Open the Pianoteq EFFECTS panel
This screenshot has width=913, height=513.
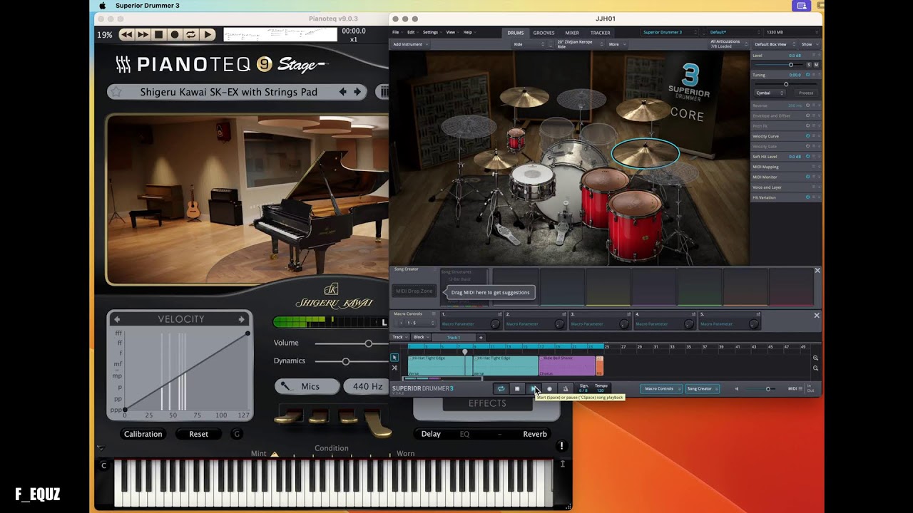click(487, 403)
